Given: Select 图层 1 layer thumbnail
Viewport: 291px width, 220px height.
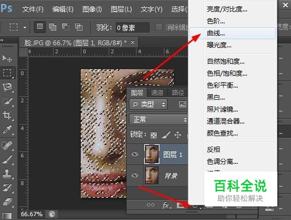Looking at the screenshot, I should coord(151,154).
